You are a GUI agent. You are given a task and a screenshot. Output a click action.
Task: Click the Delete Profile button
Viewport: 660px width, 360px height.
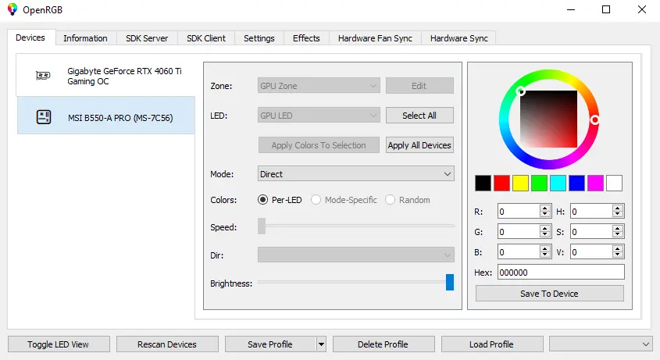(384, 344)
